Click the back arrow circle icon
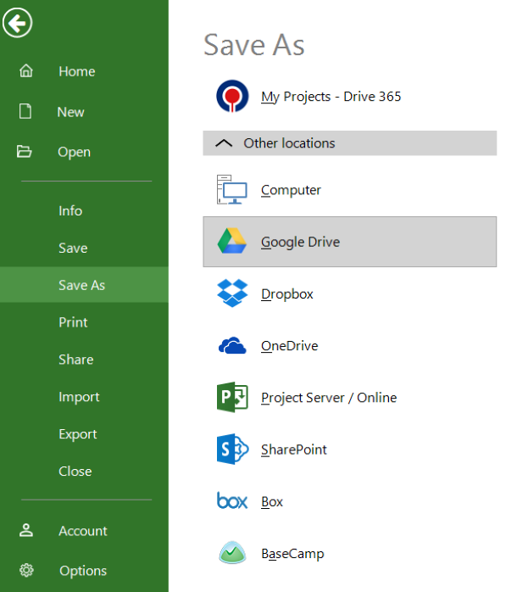The image size is (517, 592). tap(17, 23)
